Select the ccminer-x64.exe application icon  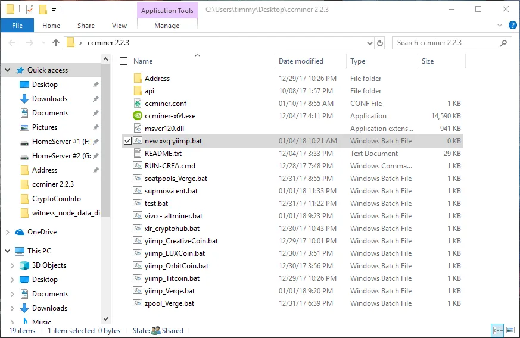(x=138, y=115)
